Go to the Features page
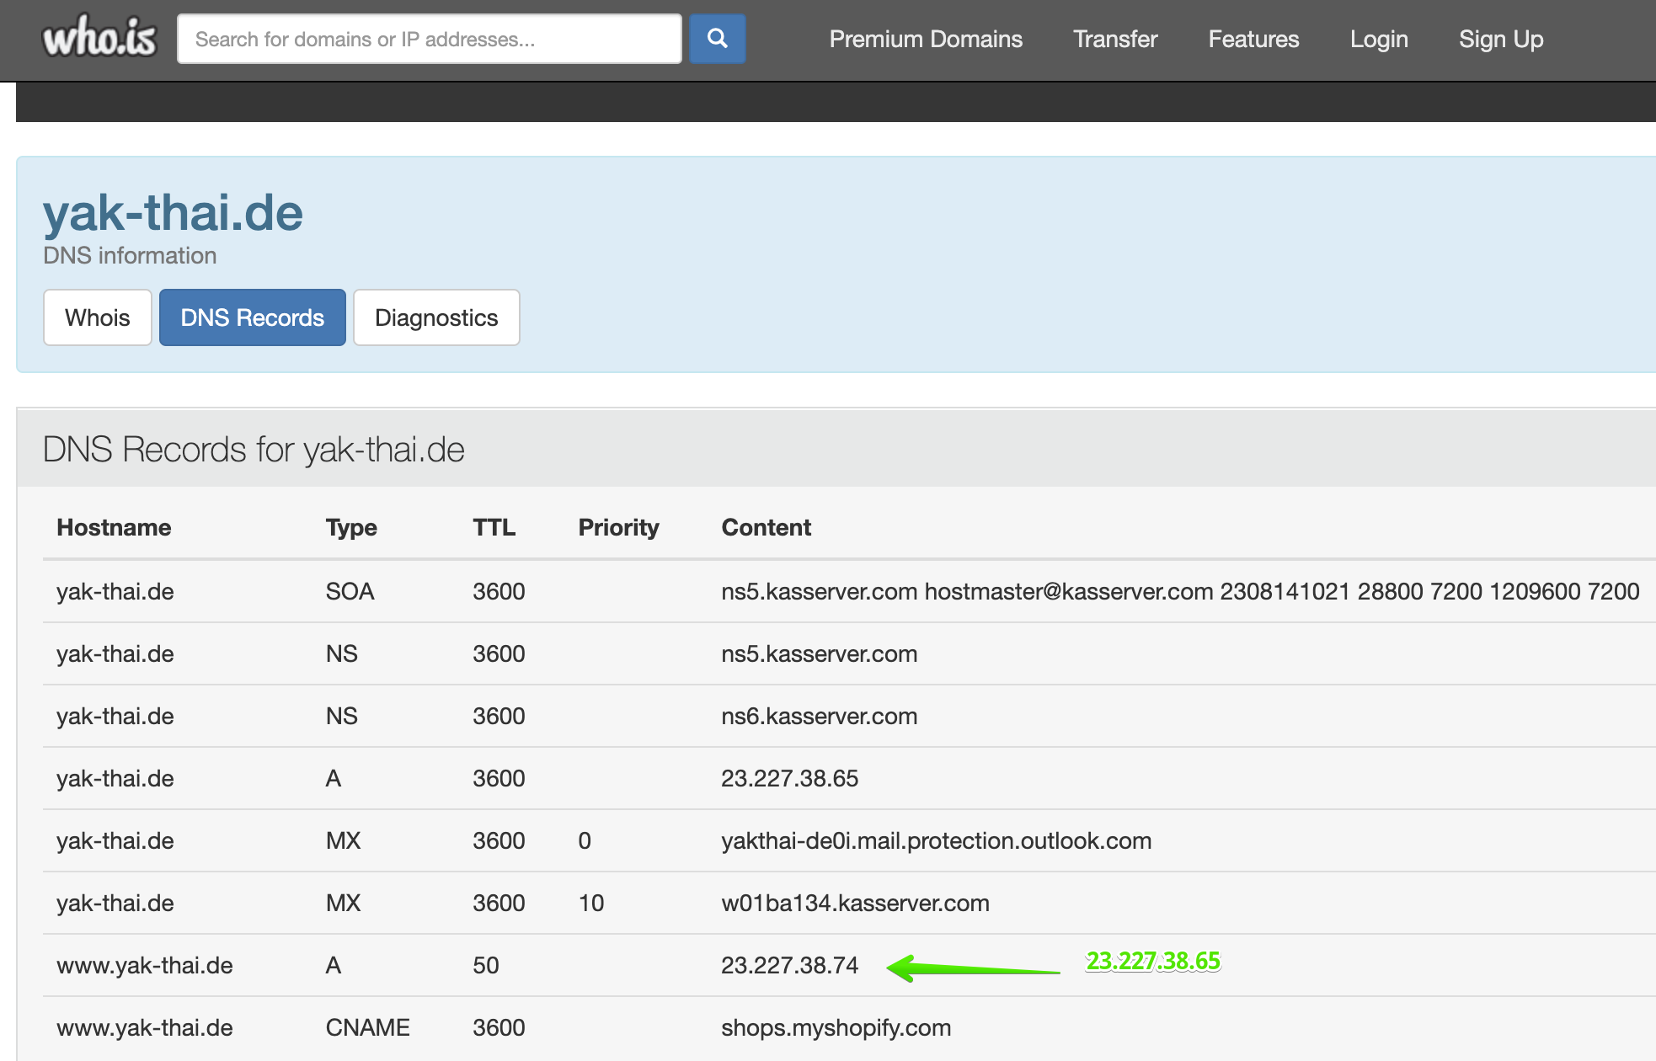This screenshot has width=1656, height=1061. click(x=1253, y=39)
